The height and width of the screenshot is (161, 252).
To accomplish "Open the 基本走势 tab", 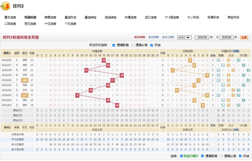I will [x=10, y=17].
